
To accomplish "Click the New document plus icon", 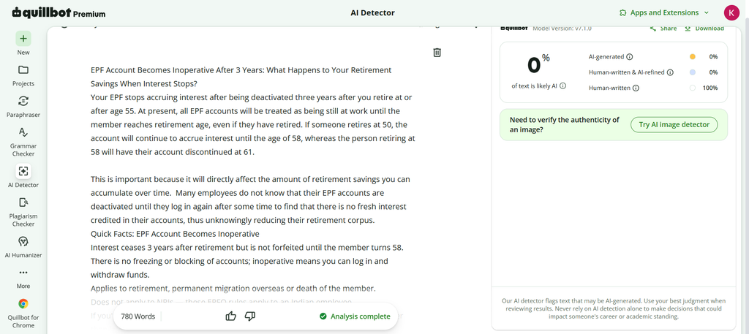I will (23, 39).
